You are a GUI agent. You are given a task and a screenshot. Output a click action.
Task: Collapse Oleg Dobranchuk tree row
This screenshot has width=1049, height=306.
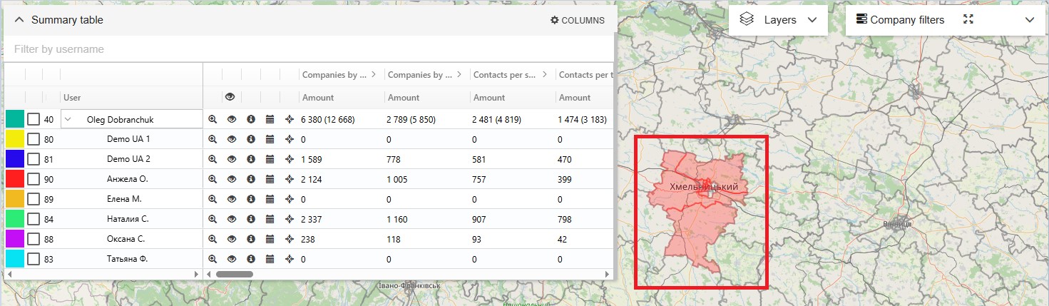(x=68, y=120)
